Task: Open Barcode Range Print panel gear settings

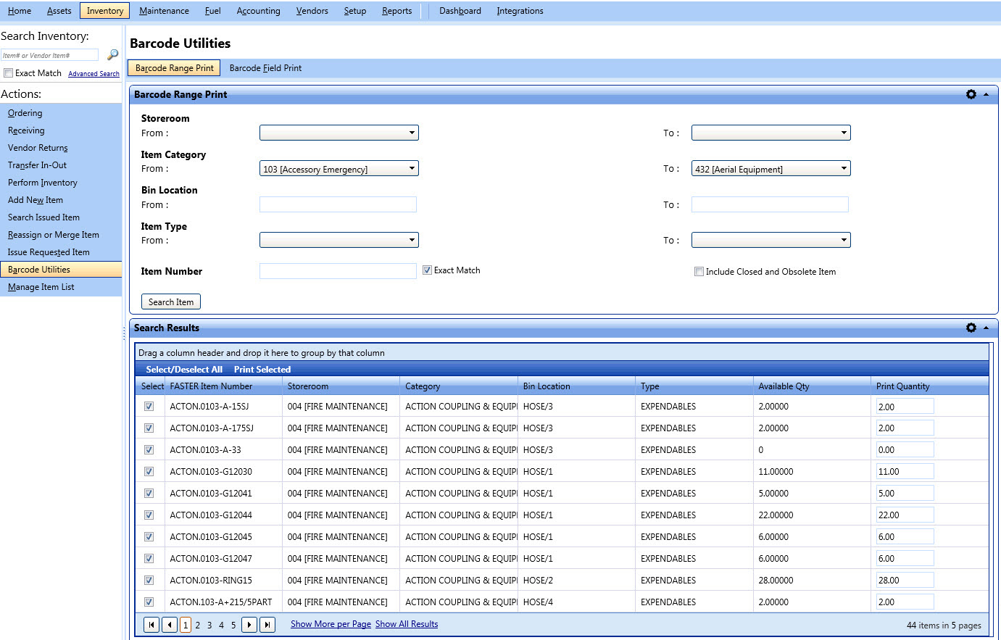Action: (971, 94)
